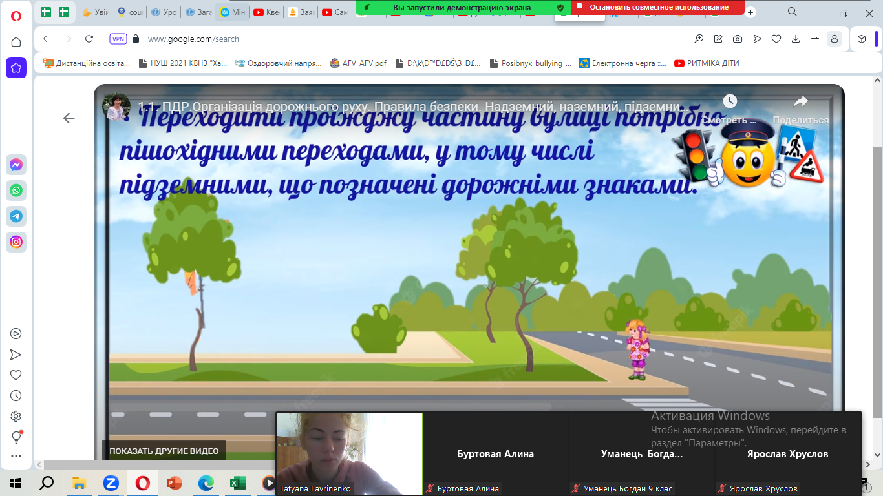Screen dimensions: 883x496
Task: Select 'Буртовая Алина' participant tile
Action: (x=496, y=454)
